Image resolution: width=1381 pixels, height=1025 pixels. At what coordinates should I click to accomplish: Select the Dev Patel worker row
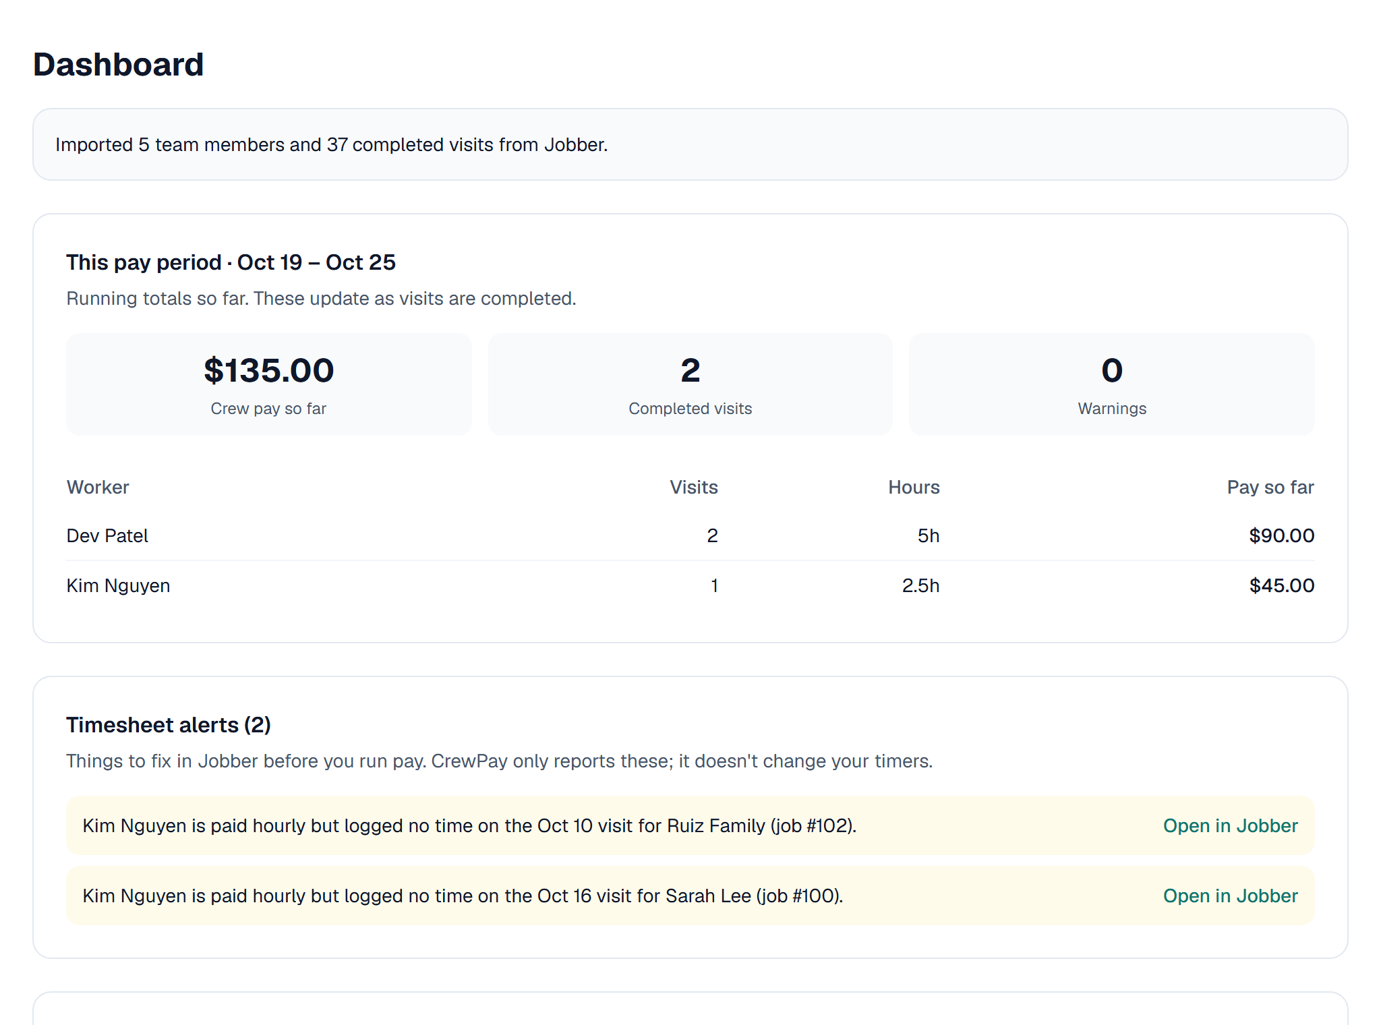point(690,535)
